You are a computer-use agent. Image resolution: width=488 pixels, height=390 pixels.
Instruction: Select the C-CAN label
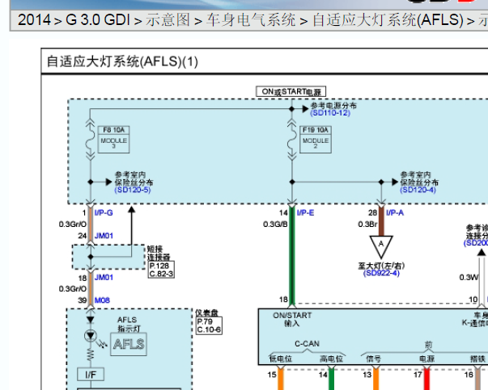pos(307,344)
